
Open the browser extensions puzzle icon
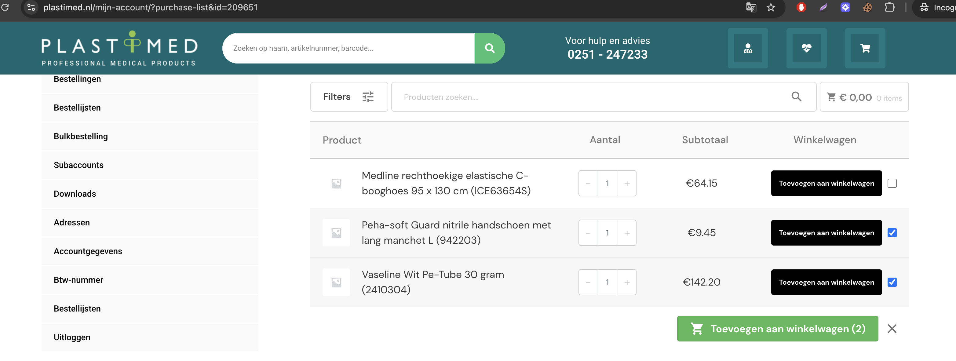(x=890, y=7)
